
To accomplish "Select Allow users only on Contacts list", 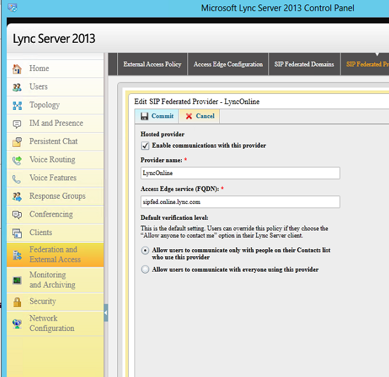I will tap(145, 251).
